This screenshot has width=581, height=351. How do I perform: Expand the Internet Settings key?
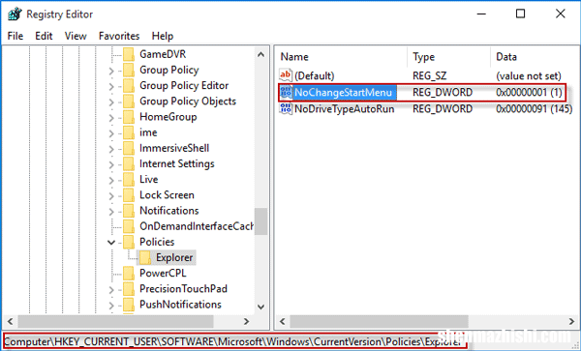[111, 163]
